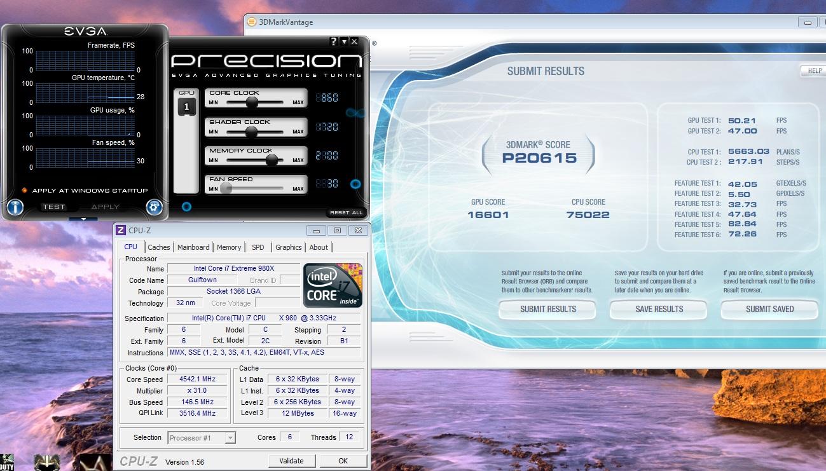Viewport: 826px width, 471px height.
Task: Click the GPU usage monitoring graph
Action: [x=85, y=125]
